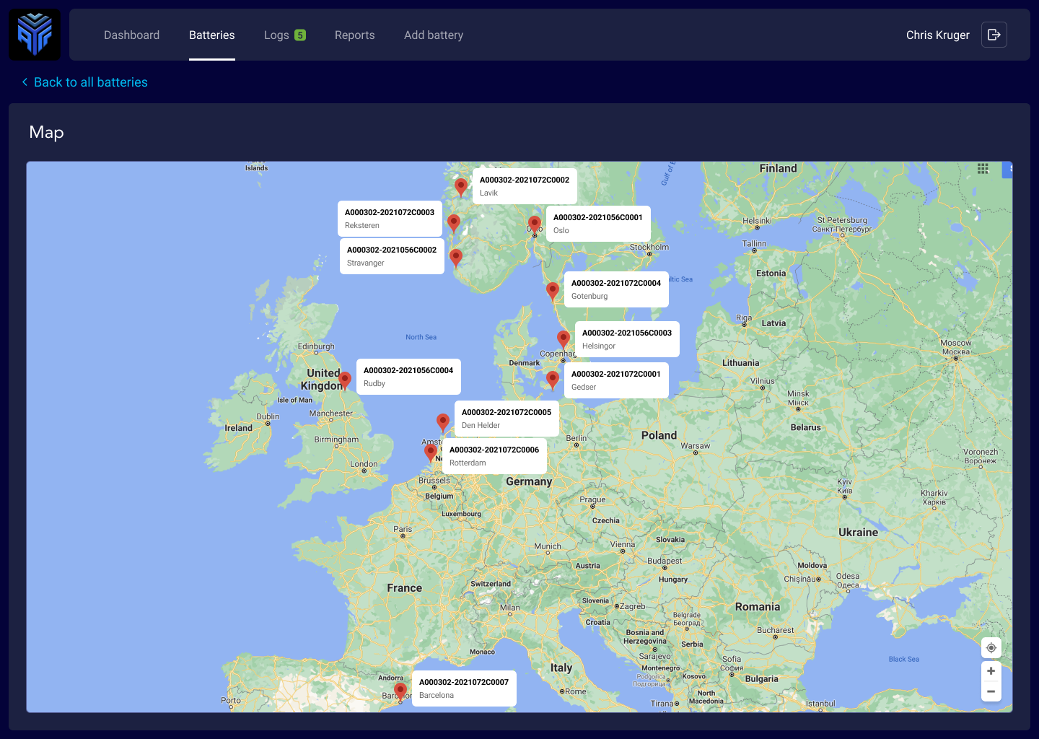Zoom in the map with plus button
Image resolution: width=1039 pixels, height=739 pixels.
(x=991, y=671)
